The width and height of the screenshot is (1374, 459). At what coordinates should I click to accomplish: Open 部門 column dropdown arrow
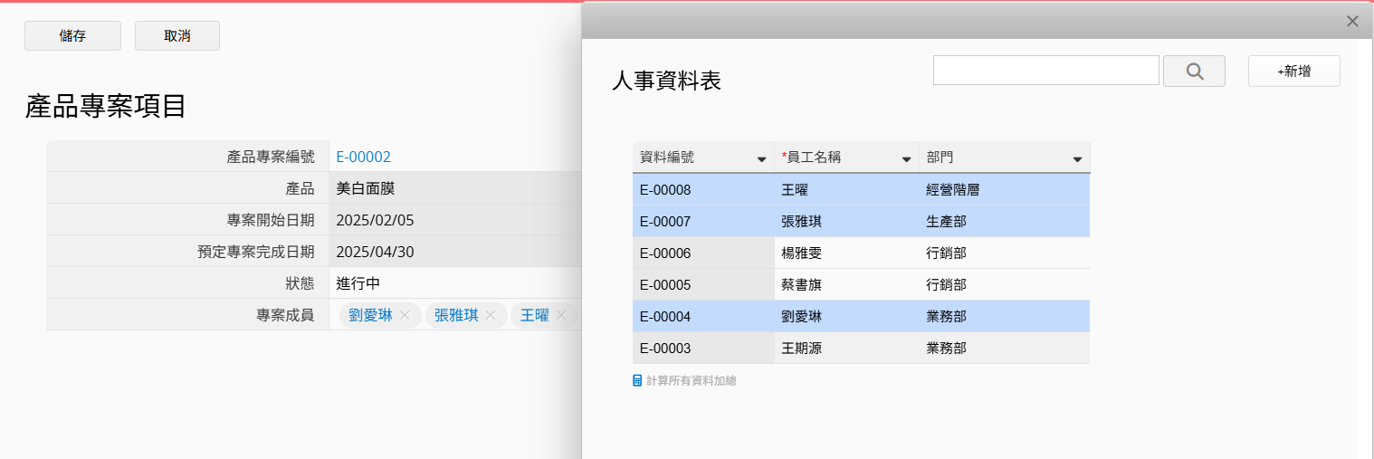point(1077,159)
